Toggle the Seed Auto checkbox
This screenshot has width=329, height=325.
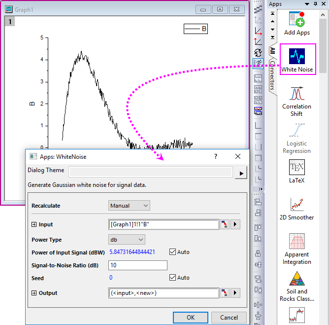coord(172,278)
